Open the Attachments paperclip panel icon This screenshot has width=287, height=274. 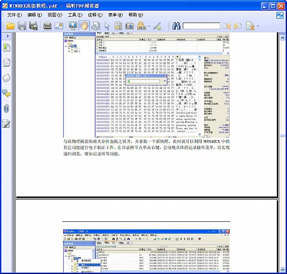(x=6, y=108)
